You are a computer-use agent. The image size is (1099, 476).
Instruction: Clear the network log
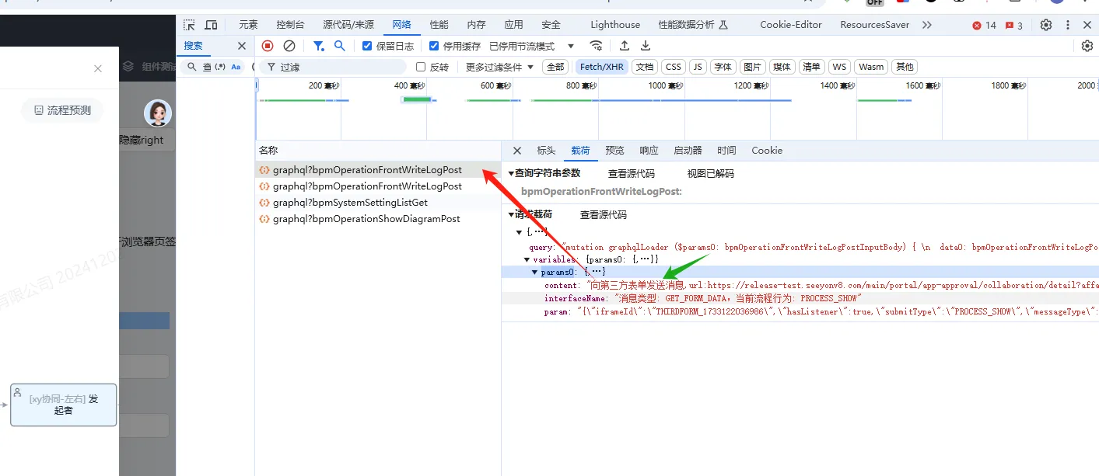pyautogui.click(x=289, y=46)
